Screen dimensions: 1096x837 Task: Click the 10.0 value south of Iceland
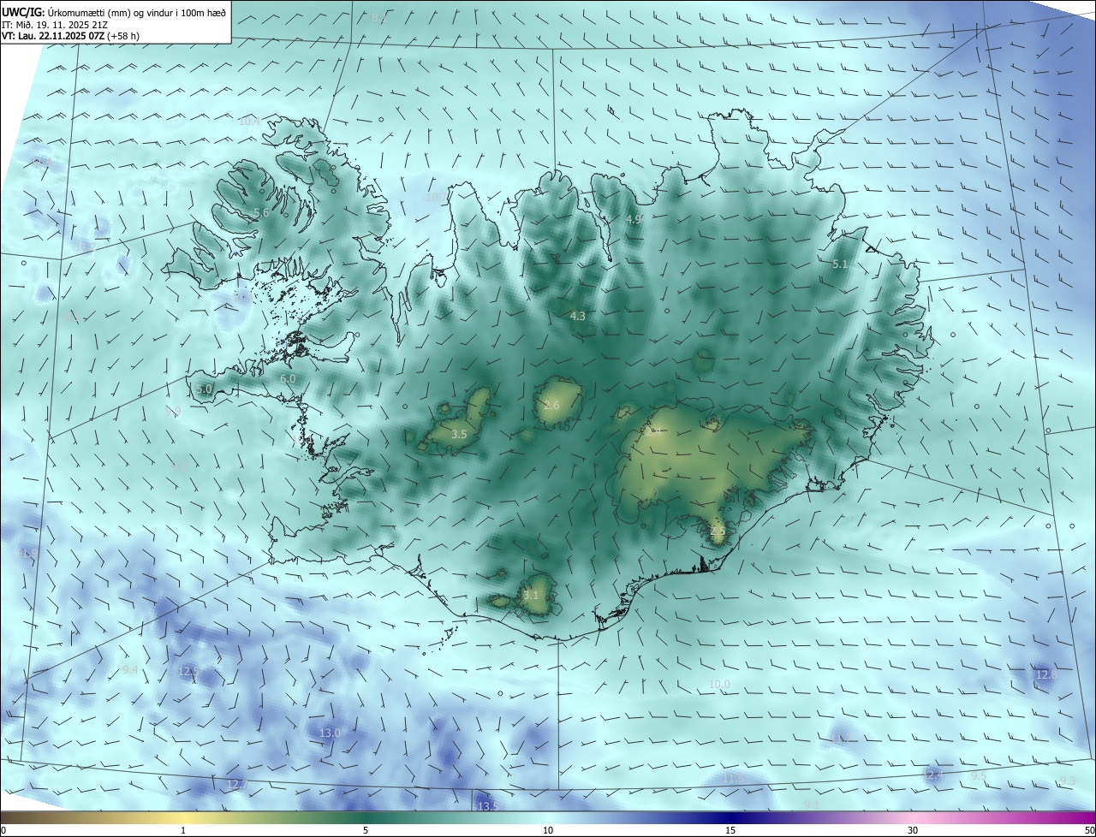tap(719, 685)
